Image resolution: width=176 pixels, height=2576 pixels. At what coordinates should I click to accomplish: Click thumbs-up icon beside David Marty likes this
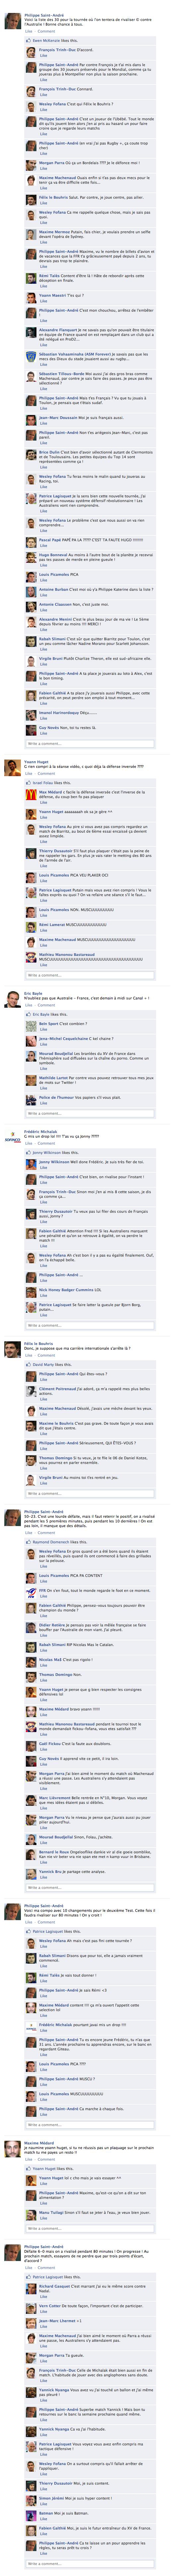pos(29,1364)
